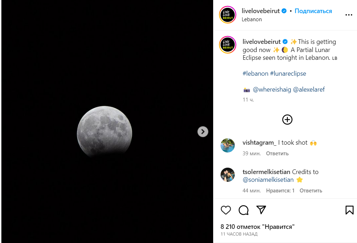This screenshot has width=357, height=243.
Task: Visit @soniamelkisetian mentioned profile
Action: click(x=268, y=180)
